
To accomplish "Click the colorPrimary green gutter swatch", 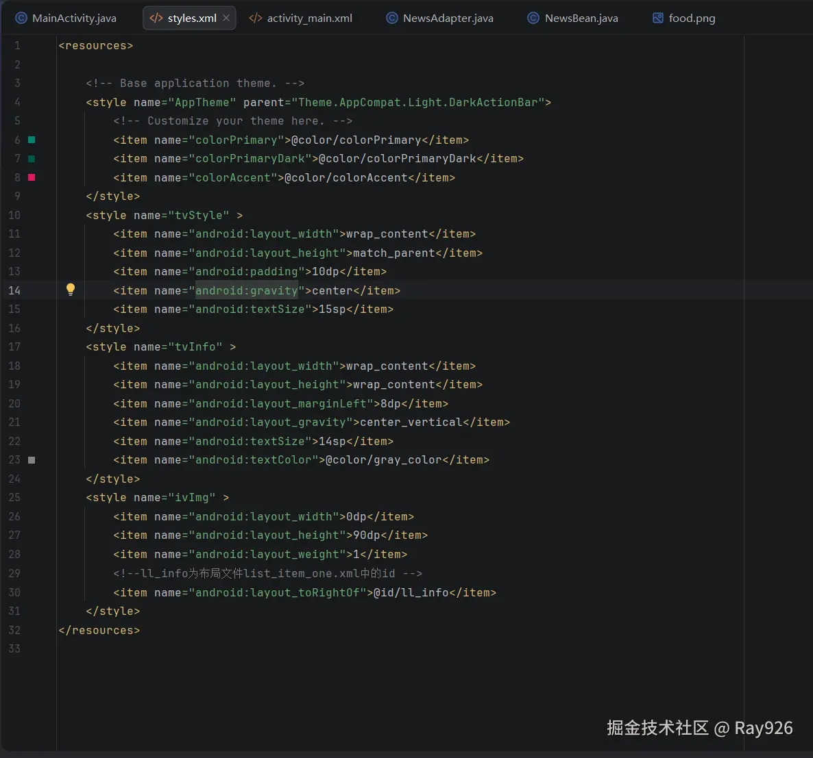I will coord(32,140).
